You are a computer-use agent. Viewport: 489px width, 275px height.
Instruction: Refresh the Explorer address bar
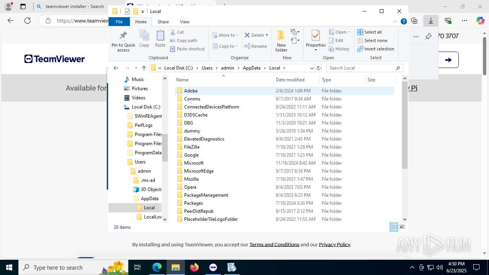coord(318,68)
